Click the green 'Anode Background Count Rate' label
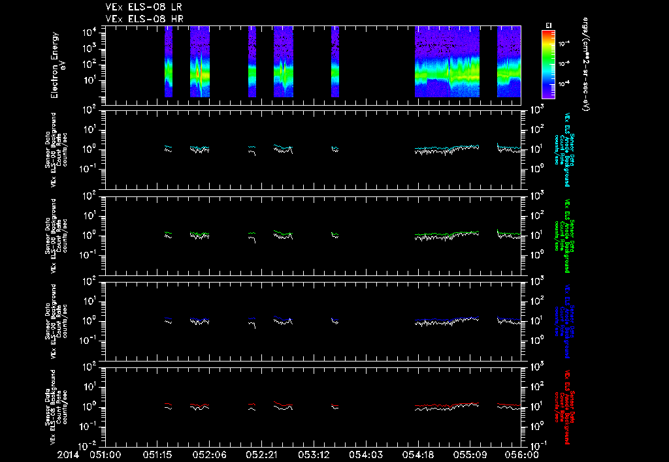 click(564, 236)
